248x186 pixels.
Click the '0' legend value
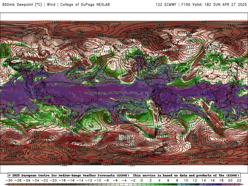(x=142, y=180)
